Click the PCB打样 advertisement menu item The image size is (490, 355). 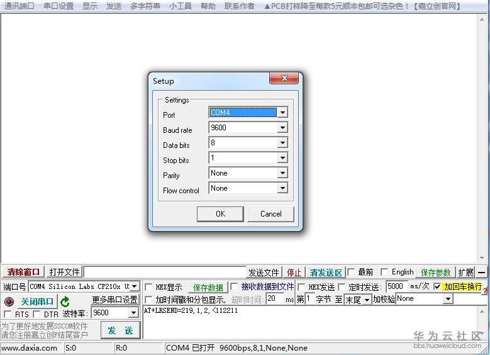pyautogui.click(x=362, y=6)
